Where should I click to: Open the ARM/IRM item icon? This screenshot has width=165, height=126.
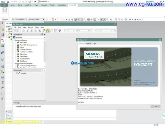[x=18, y=42]
